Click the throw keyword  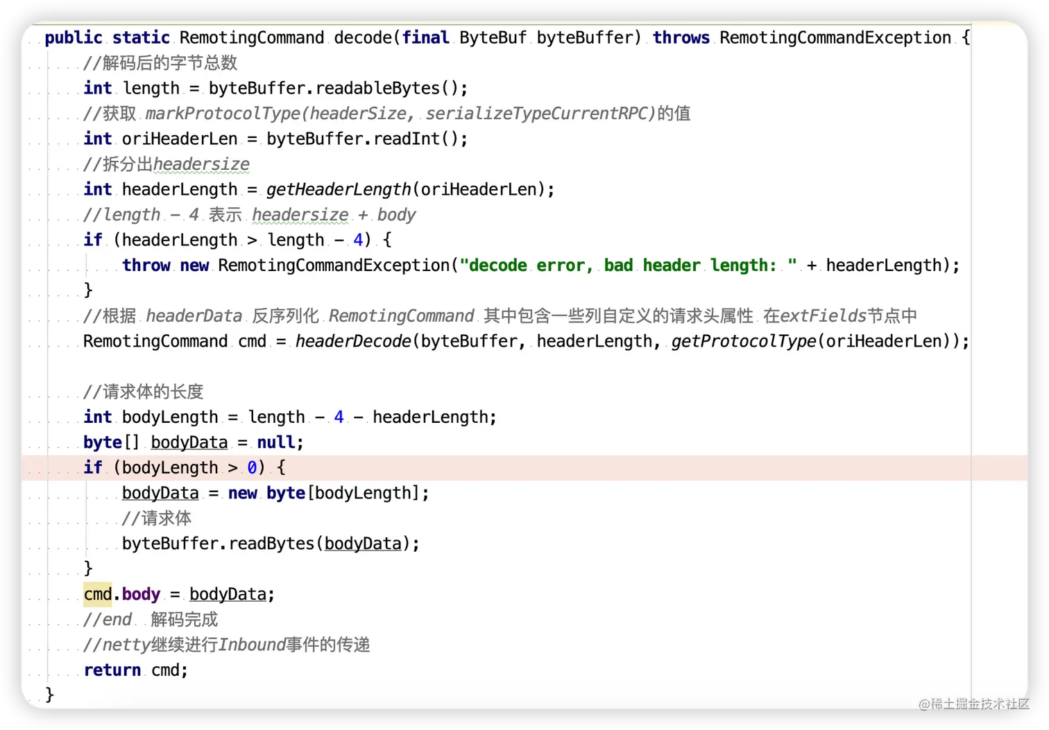(146, 266)
